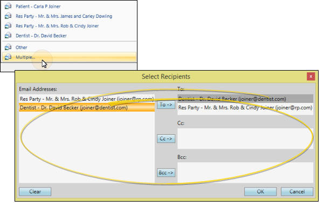Click the Clear button

(35, 191)
